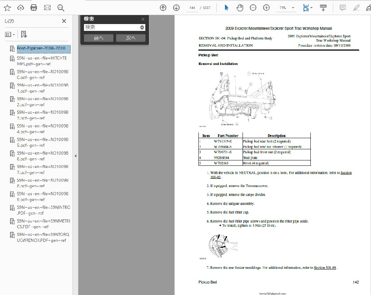Zoom out with minus icon
Screen dimensions: 371x295
pos(253,8)
